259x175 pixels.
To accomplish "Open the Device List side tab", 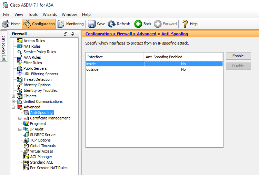I will (4, 46).
